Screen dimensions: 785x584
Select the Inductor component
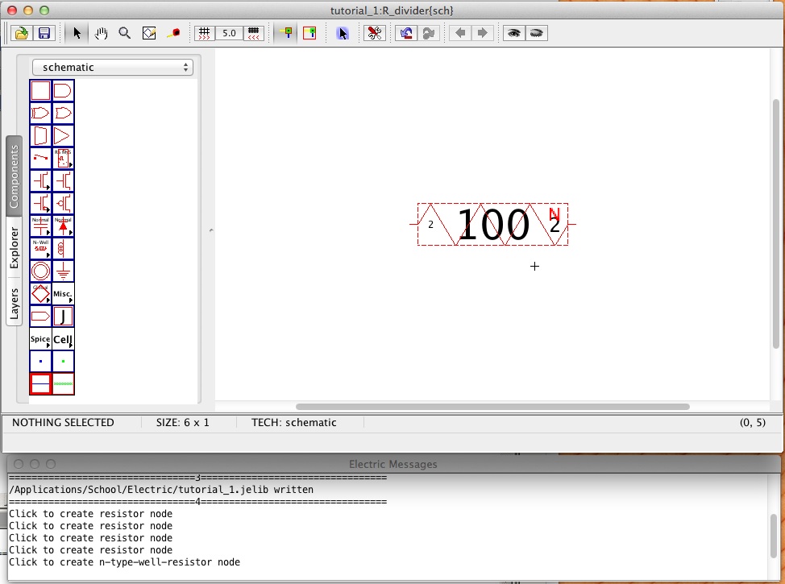coord(63,248)
